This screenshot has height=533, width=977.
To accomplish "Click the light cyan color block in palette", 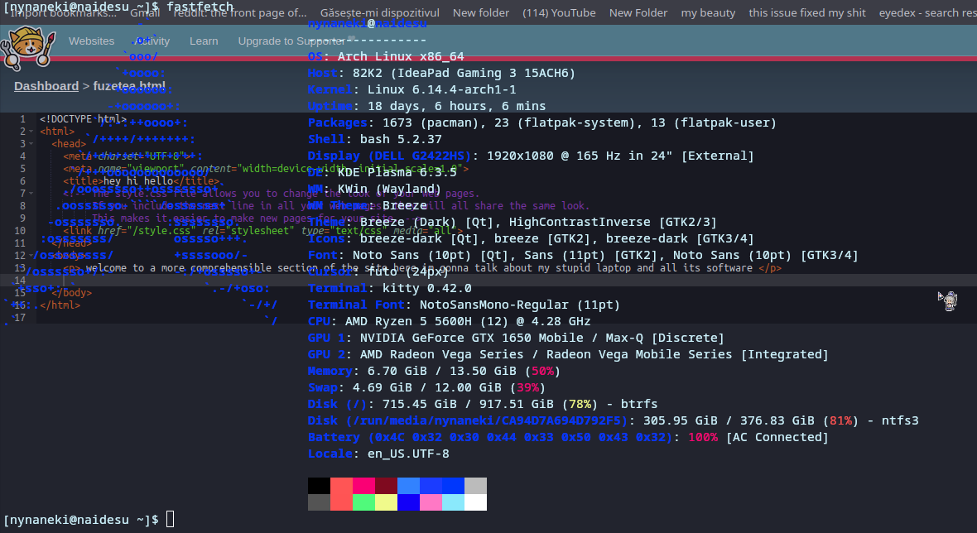I will tap(453, 502).
